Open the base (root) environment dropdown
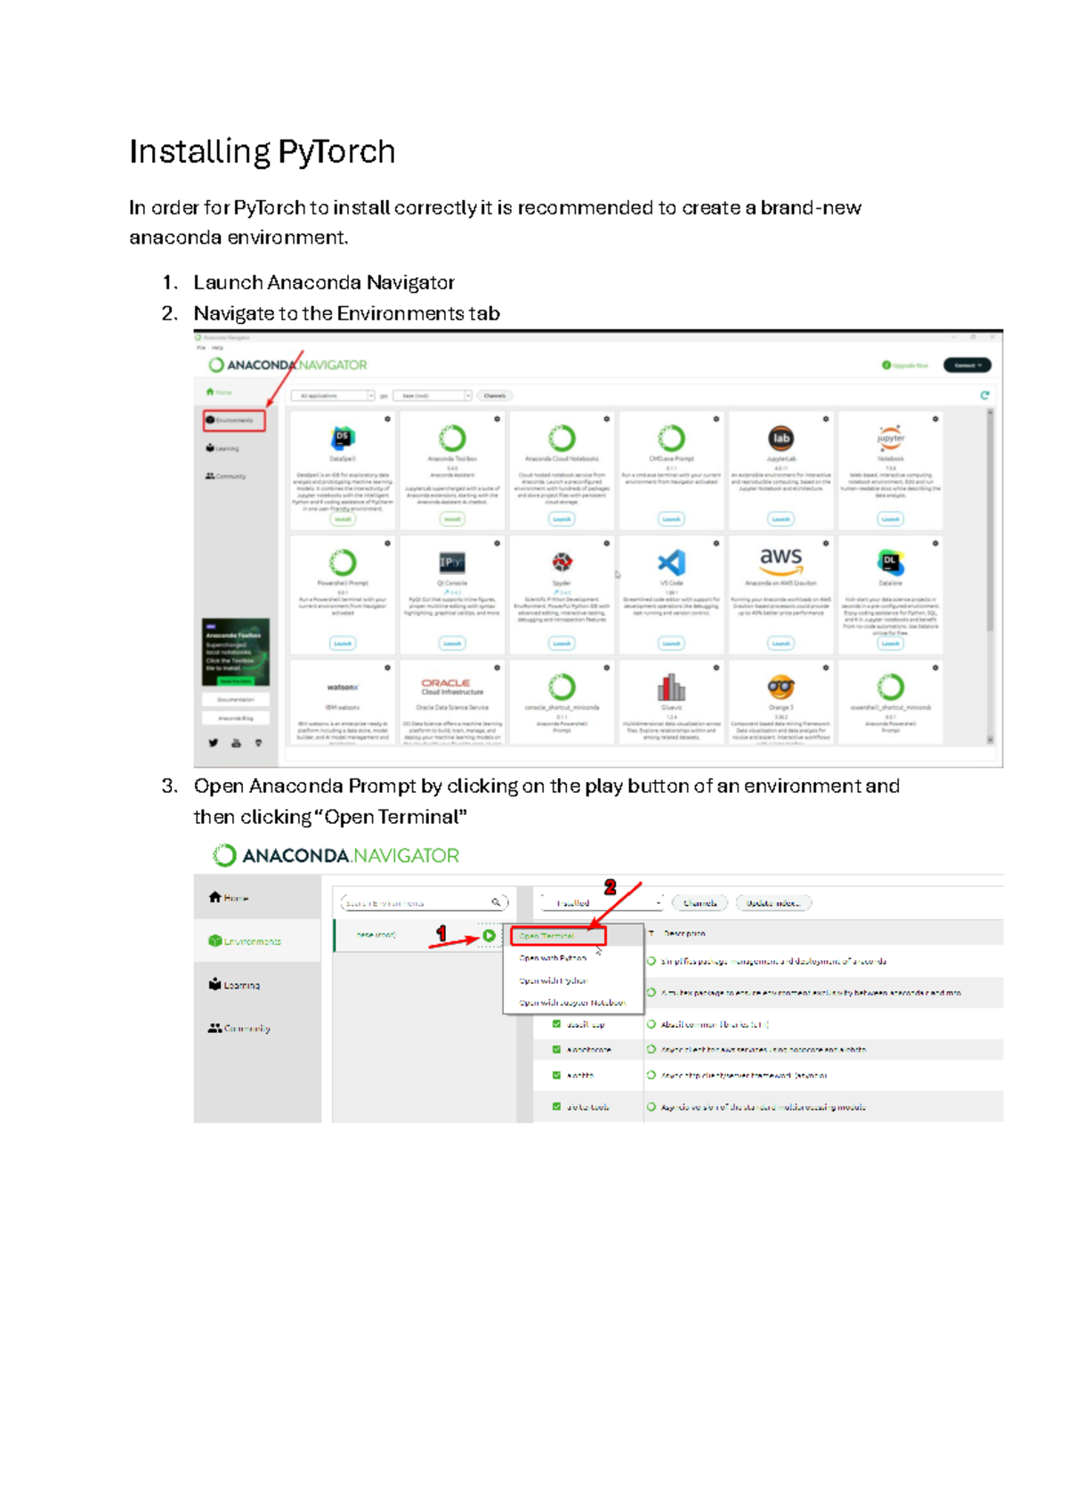Image resolution: width=1068 pixels, height=1509 pixels. pyautogui.click(x=432, y=396)
